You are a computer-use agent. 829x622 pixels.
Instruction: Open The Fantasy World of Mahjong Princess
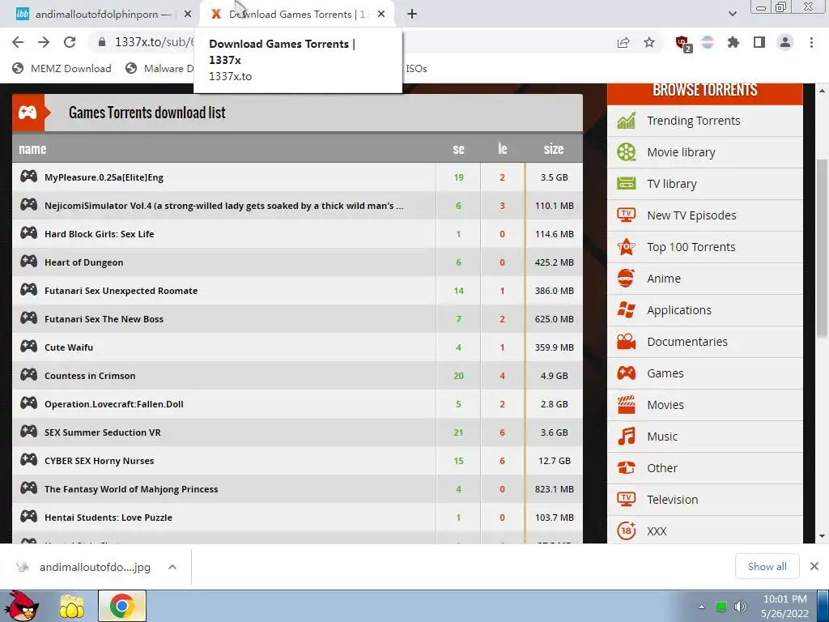[131, 489]
